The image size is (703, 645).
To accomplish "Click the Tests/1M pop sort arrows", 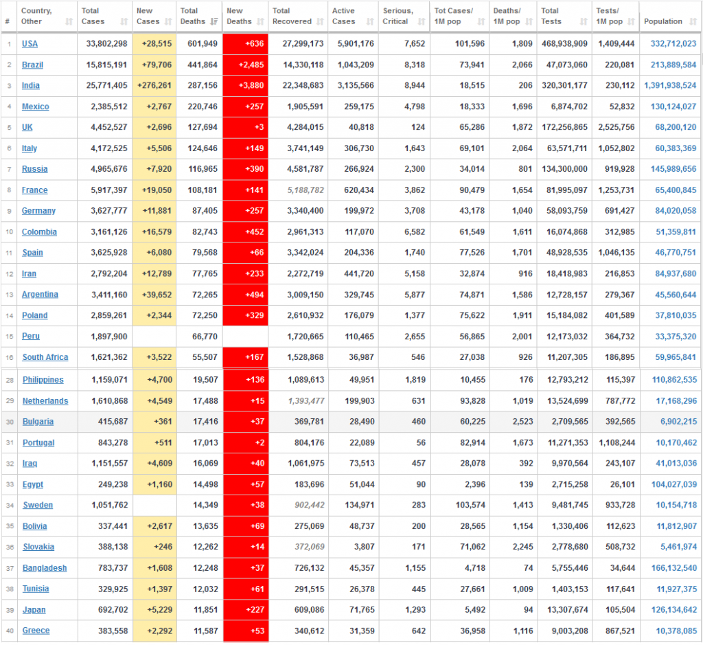I will click(631, 22).
